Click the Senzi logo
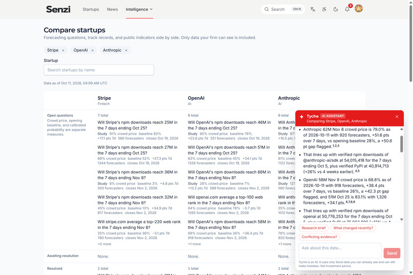The height and width of the screenshot is (275, 413). coord(58,9)
